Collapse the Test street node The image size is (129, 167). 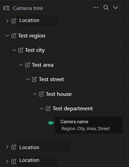[28, 79]
